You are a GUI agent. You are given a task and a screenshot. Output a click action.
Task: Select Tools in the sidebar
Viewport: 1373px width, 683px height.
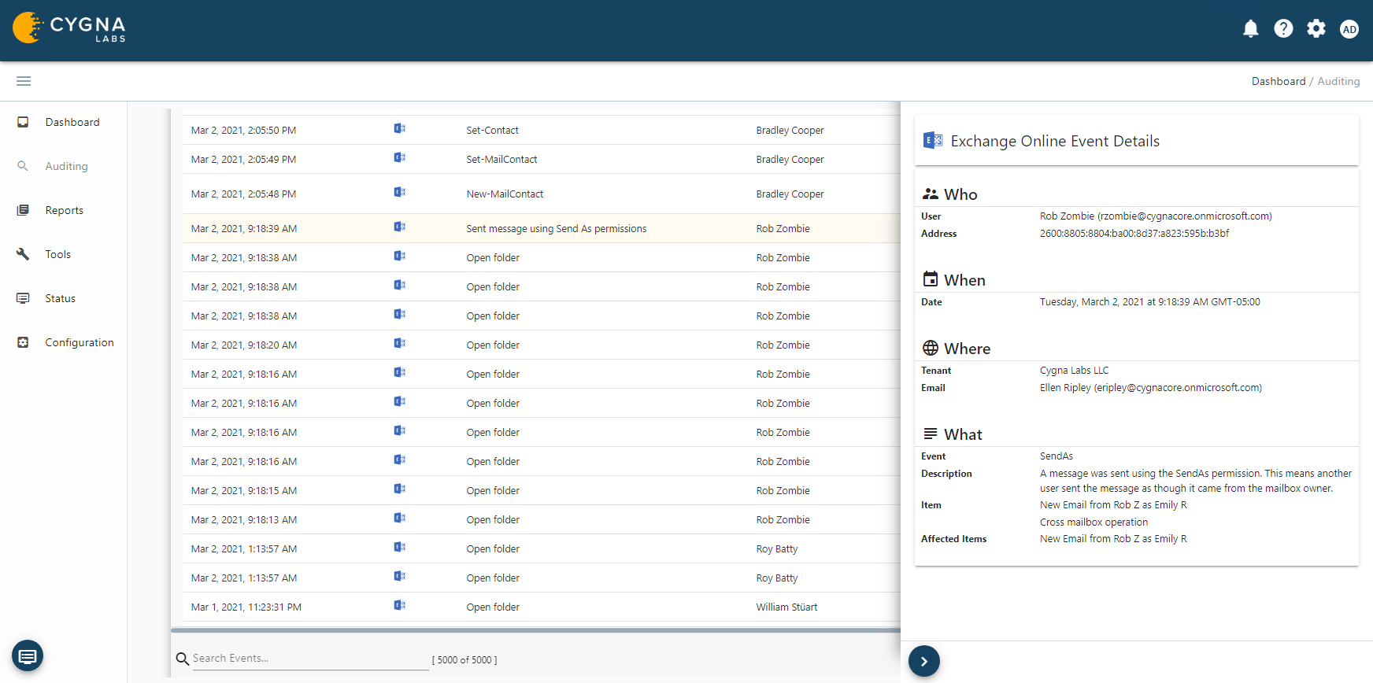(x=58, y=254)
